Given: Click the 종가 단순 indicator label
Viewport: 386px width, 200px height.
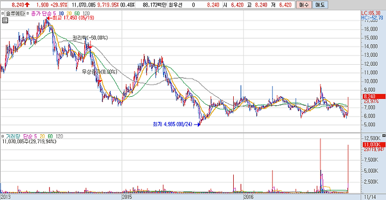Looking at the screenshot, I should click(x=41, y=13).
